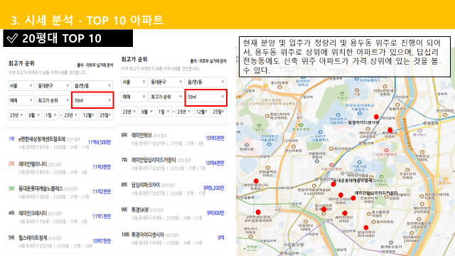
Task: Open the 6위 래미안위브 listing
Action: coord(173,139)
